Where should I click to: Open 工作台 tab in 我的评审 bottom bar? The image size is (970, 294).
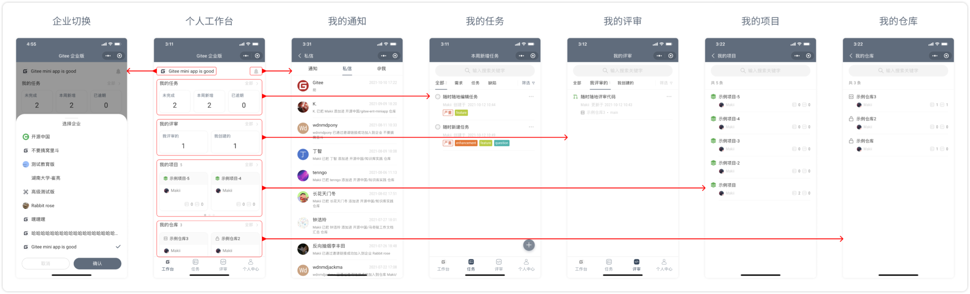coord(581,265)
